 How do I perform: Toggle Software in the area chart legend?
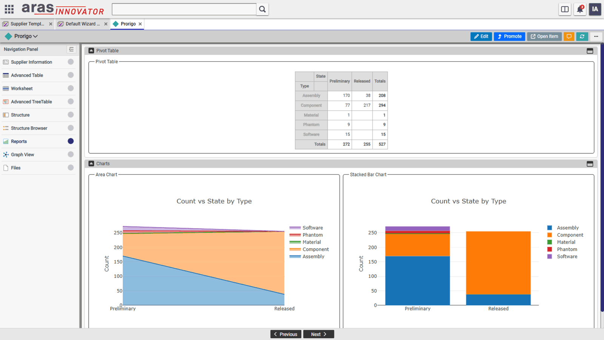point(306,228)
